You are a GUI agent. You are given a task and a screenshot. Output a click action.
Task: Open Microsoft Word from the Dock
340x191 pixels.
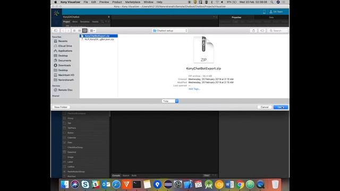229,185
